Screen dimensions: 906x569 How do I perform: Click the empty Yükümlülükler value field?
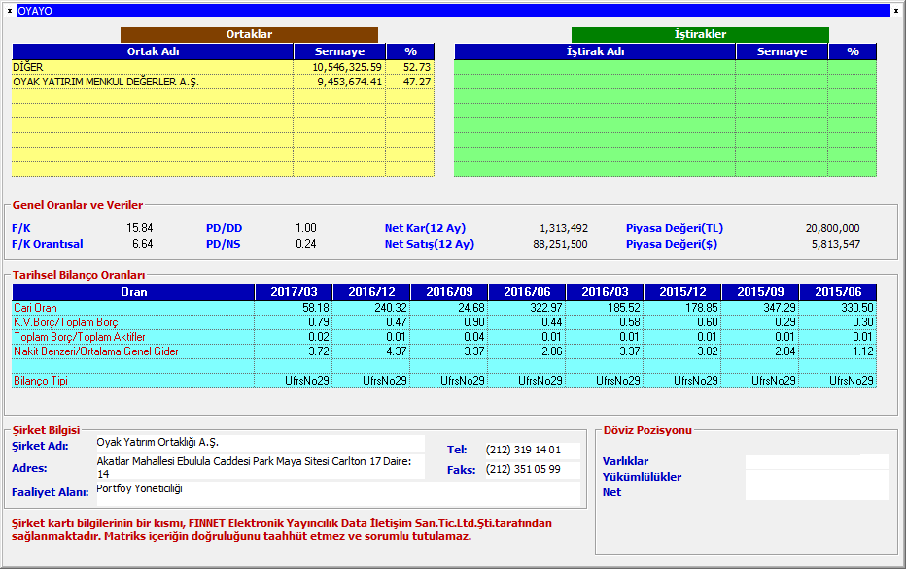tap(817, 477)
